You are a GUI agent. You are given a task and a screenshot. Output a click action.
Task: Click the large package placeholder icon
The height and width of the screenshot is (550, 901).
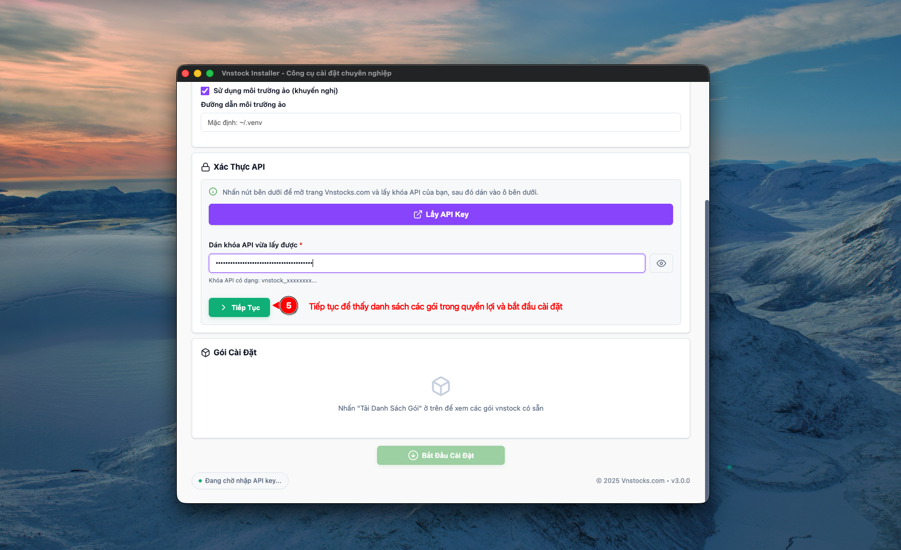[x=440, y=386]
